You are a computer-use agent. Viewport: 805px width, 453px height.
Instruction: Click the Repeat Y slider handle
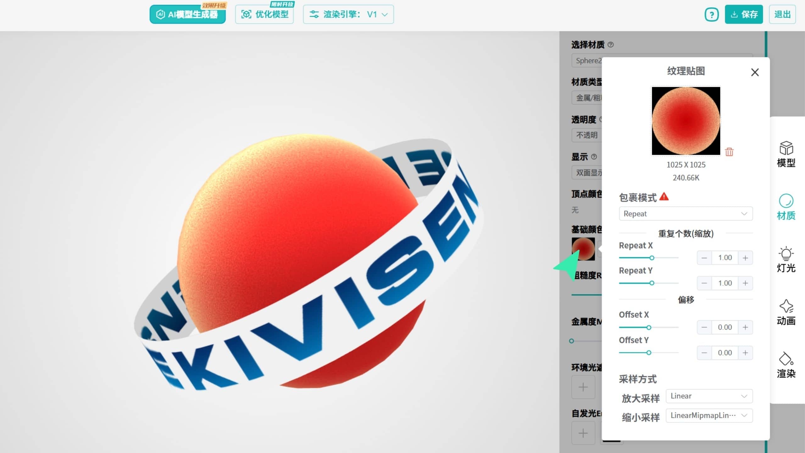(652, 283)
